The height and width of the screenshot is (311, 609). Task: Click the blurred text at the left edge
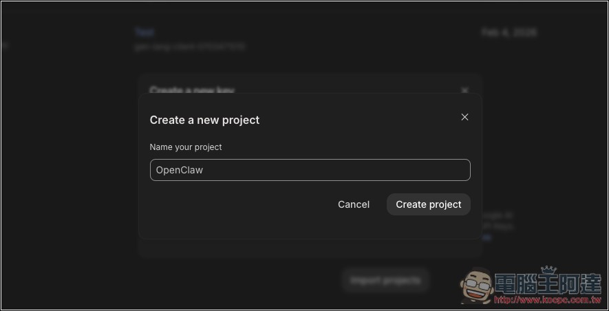click(3, 47)
